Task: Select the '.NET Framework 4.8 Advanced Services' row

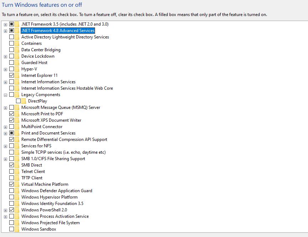Action: pos(58,31)
